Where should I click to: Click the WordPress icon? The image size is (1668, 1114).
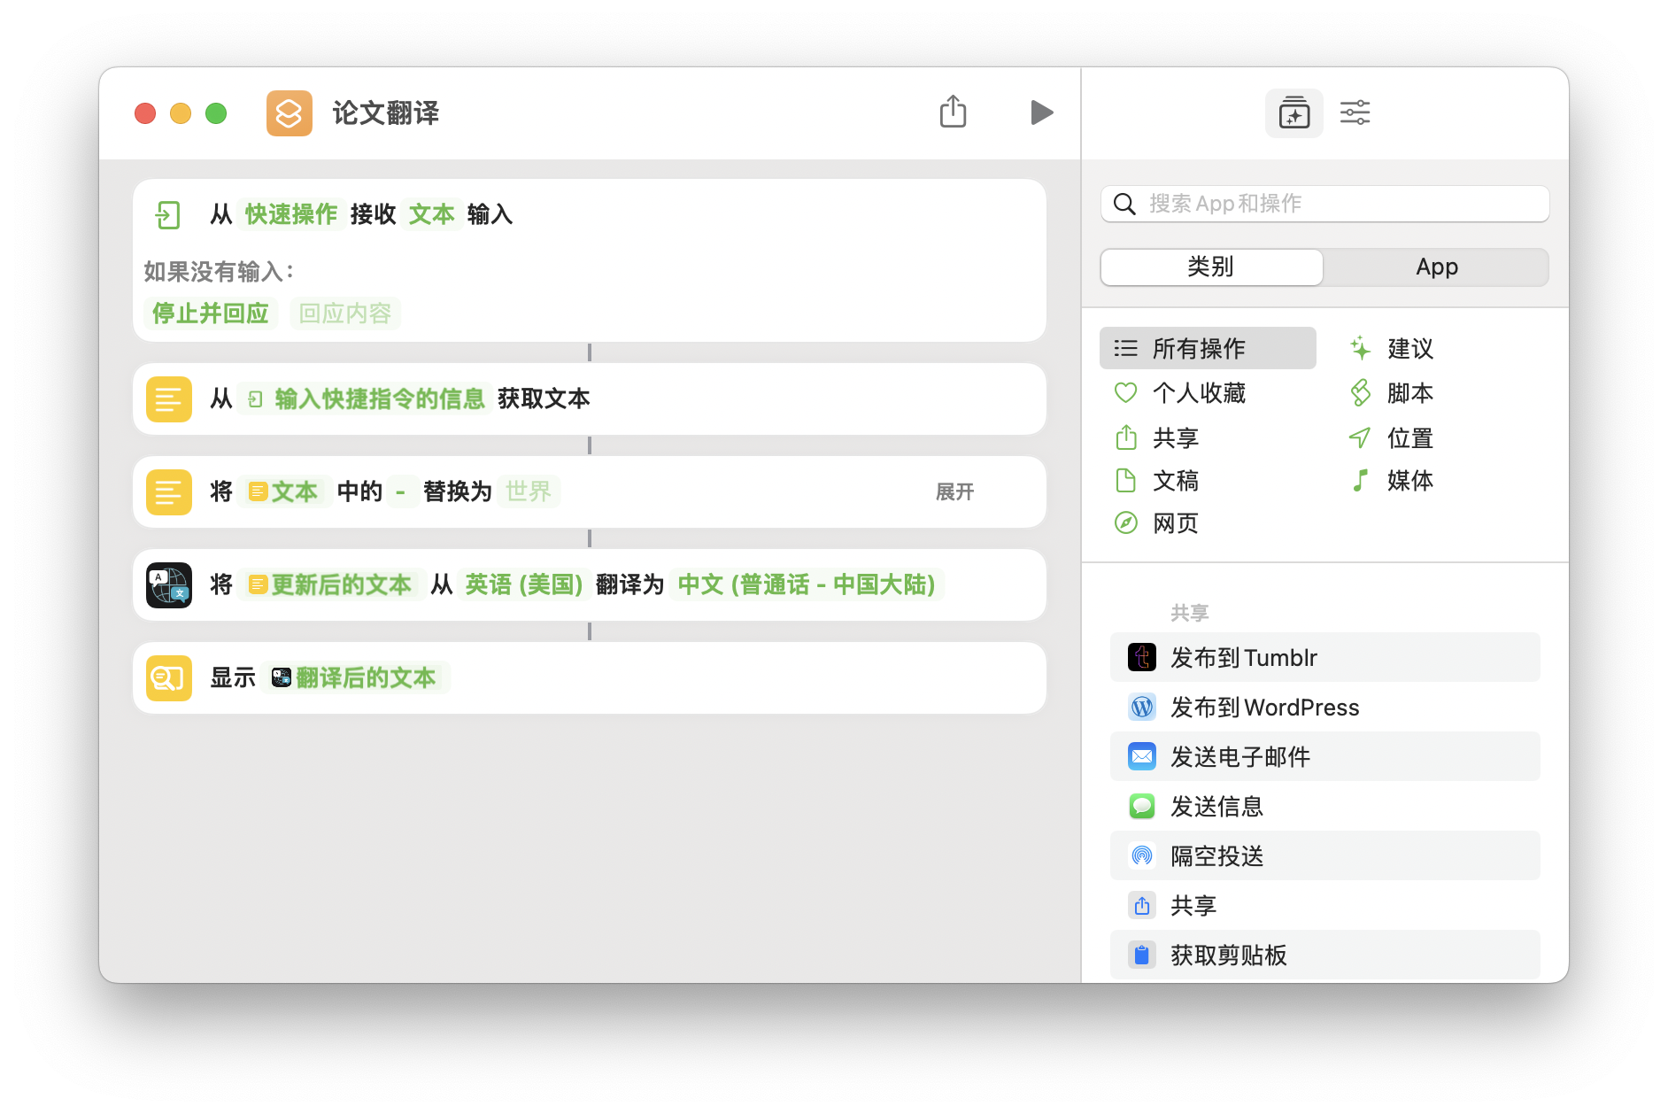click(x=1142, y=707)
